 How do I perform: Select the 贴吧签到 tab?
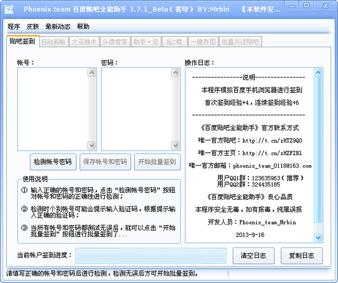[22, 41]
